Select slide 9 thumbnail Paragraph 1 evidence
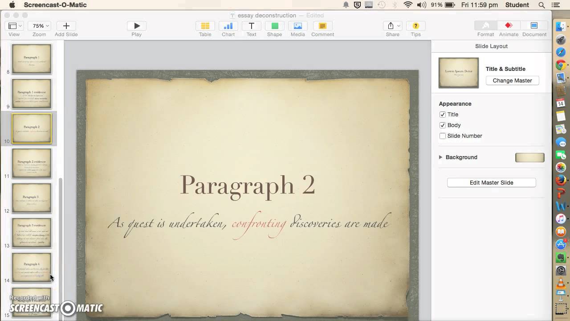The image size is (570, 321). (x=32, y=94)
